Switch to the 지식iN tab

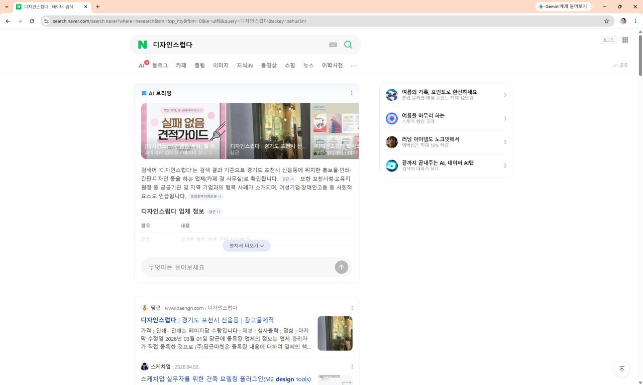(x=245, y=66)
